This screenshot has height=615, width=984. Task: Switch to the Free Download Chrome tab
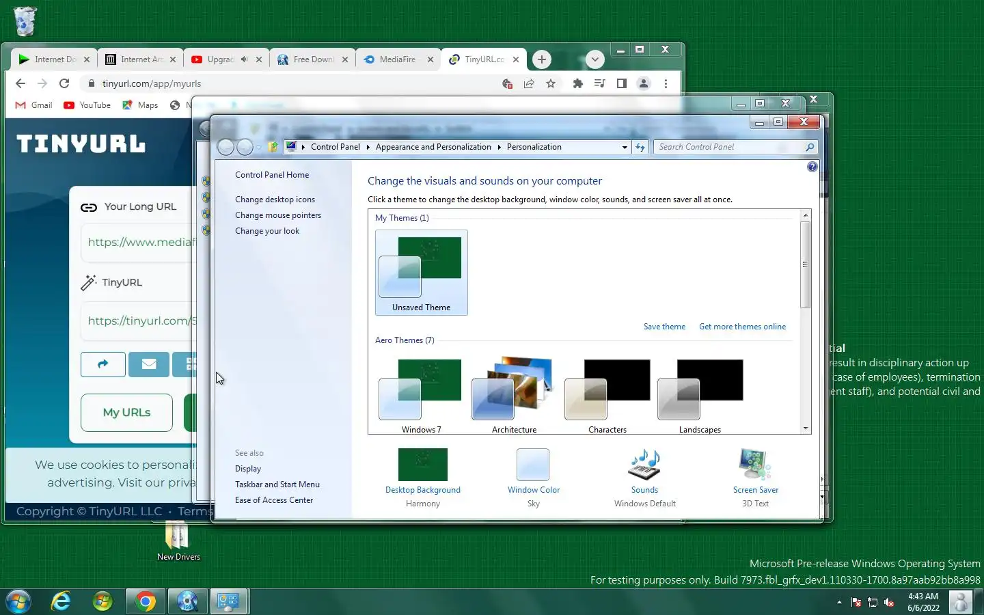(x=312, y=59)
